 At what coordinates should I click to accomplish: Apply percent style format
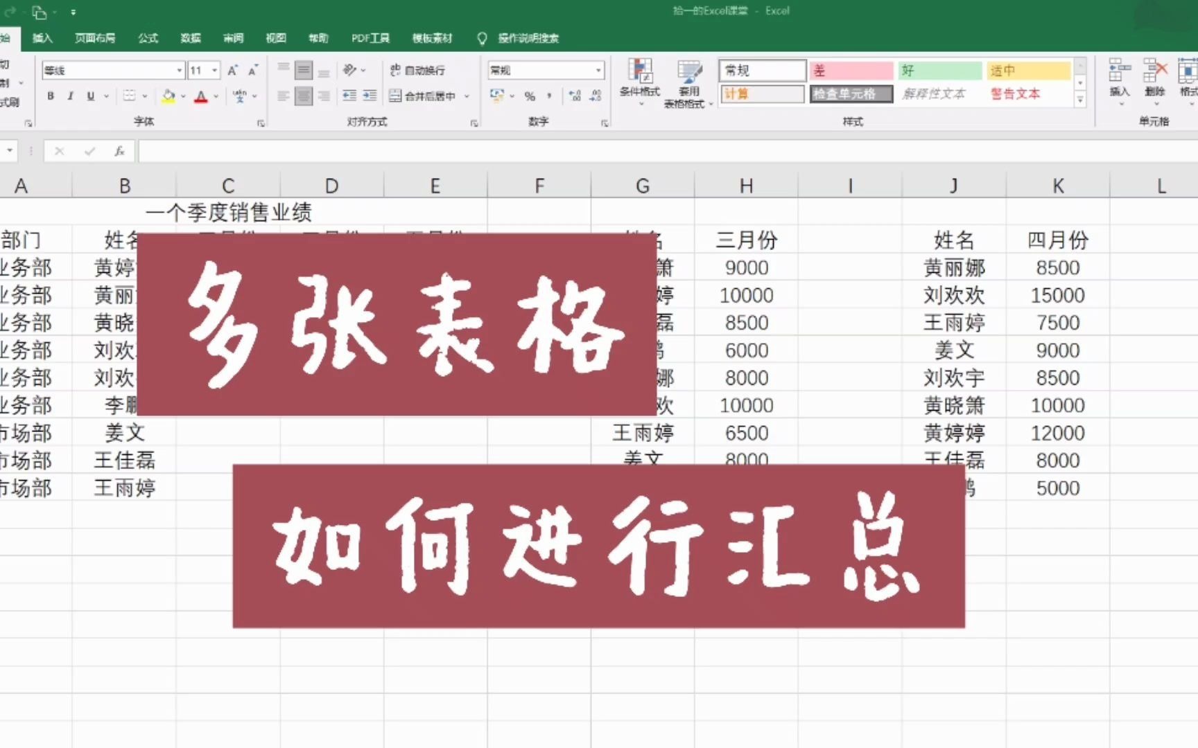click(x=530, y=96)
